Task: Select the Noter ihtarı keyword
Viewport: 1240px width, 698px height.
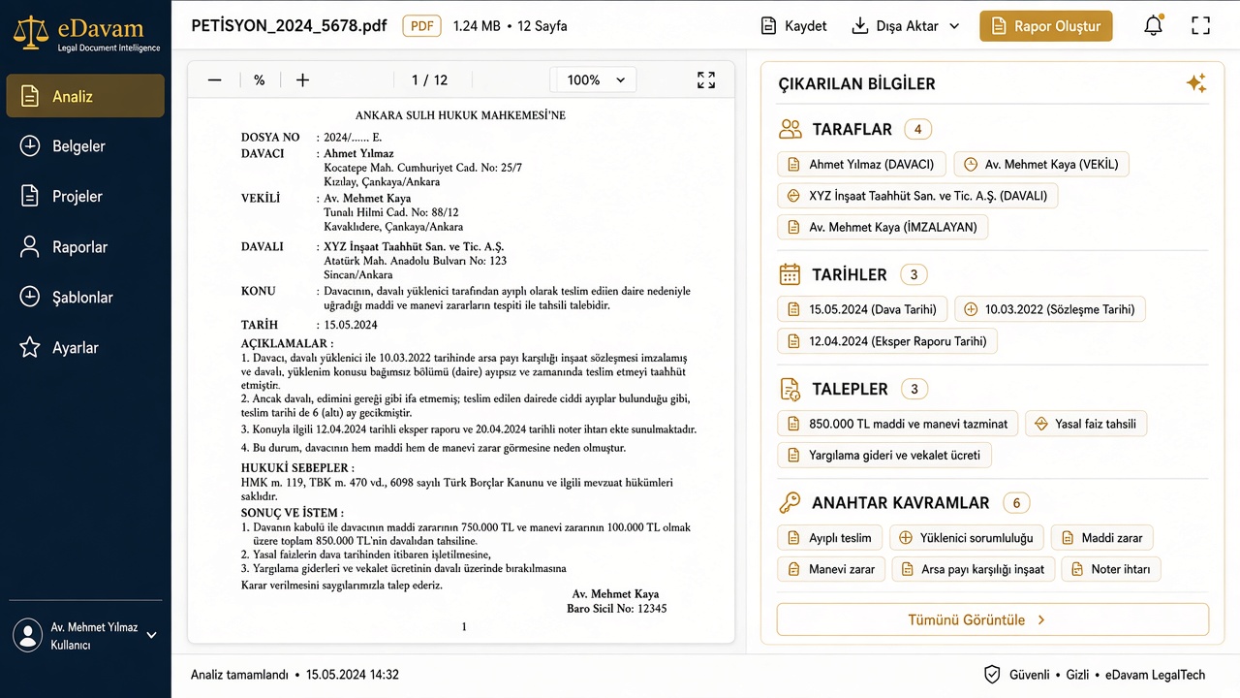Action: (x=1111, y=569)
